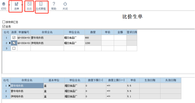195x103 pixels.
Task: Select 伊利纯牛奶 cell in upper table
Action: tap(47, 43)
